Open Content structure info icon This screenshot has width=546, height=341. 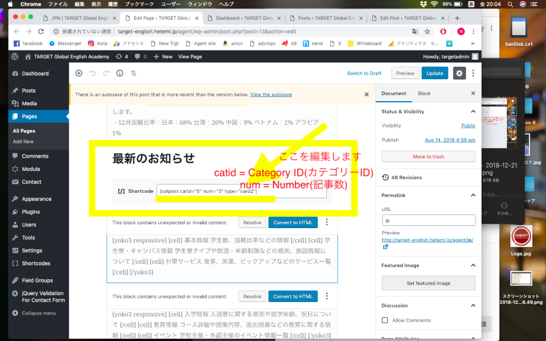120,73
